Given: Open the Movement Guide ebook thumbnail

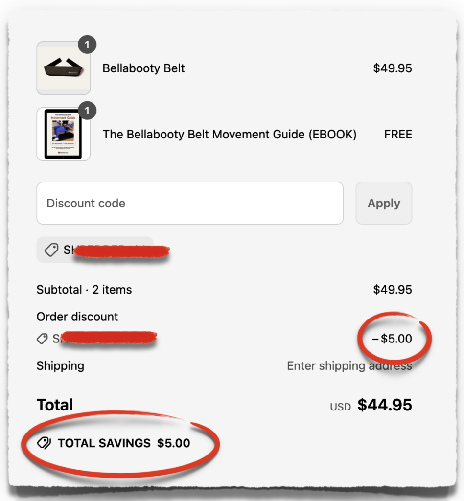Looking at the screenshot, I should [63, 135].
